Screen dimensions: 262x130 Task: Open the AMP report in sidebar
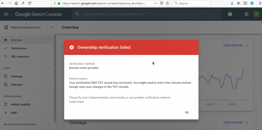point(27,113)
